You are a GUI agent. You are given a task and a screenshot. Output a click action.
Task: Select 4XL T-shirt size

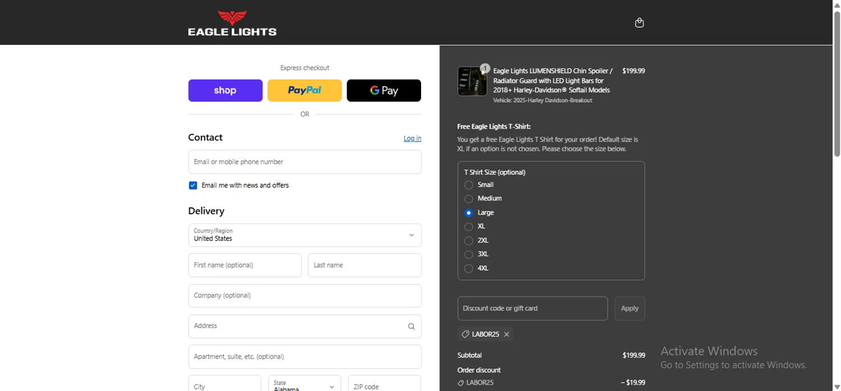pyautogui.click(x=469, y=268)
